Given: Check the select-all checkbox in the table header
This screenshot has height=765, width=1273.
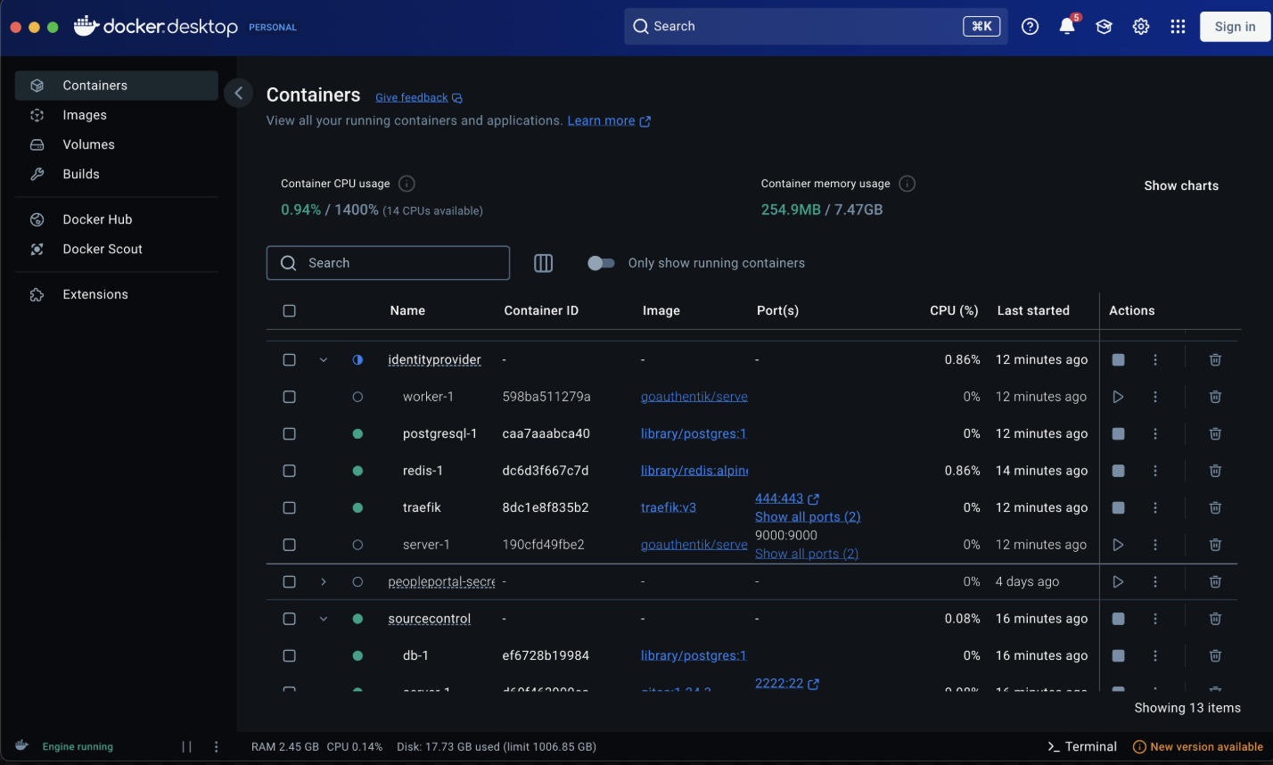Looking at the screenshot, I should (x=289, y=310).
